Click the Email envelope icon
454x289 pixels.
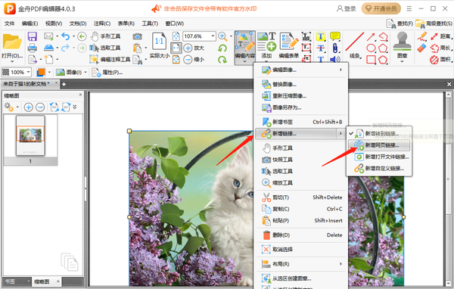coord(48,36)
